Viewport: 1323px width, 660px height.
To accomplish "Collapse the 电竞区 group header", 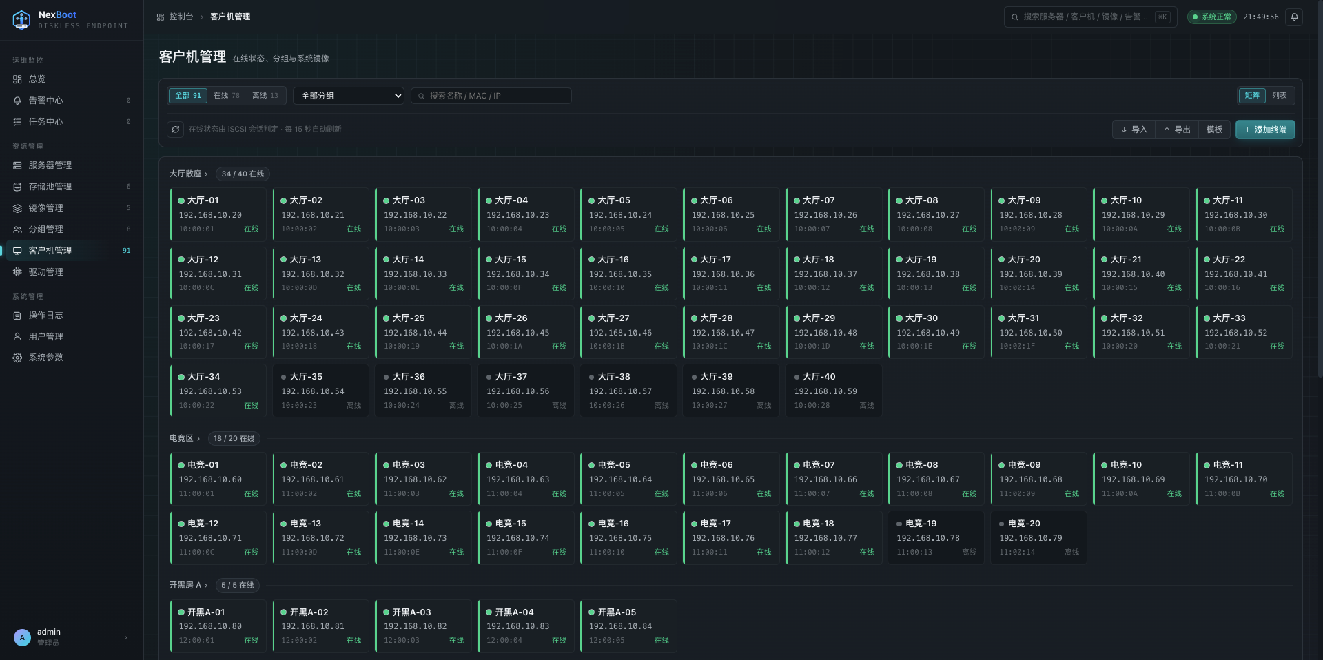I will [x=185, y=438].
